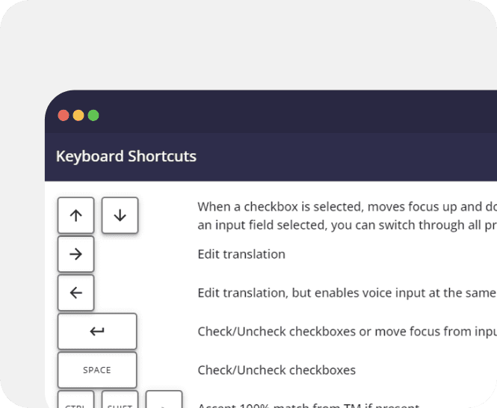Click the SPACE key icon
The height and width of the screenshot is (408, 497).
[97, 370]
